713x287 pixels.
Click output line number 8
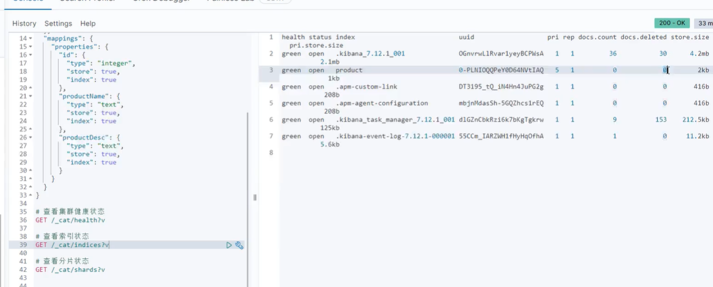point(271,152)
